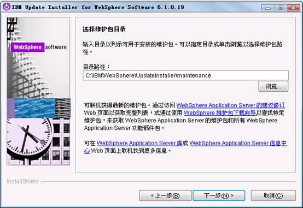Open the WebSphere Application Server 的建议修订 link
303x208 pixels.
[231, 105]
